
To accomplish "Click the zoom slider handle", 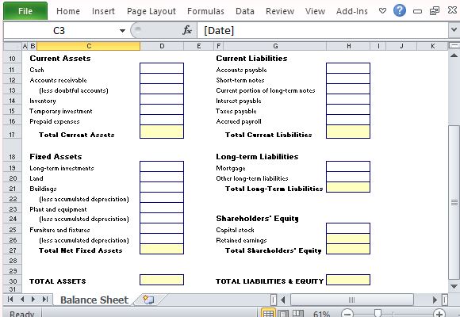I will click(x=378, y=313).
